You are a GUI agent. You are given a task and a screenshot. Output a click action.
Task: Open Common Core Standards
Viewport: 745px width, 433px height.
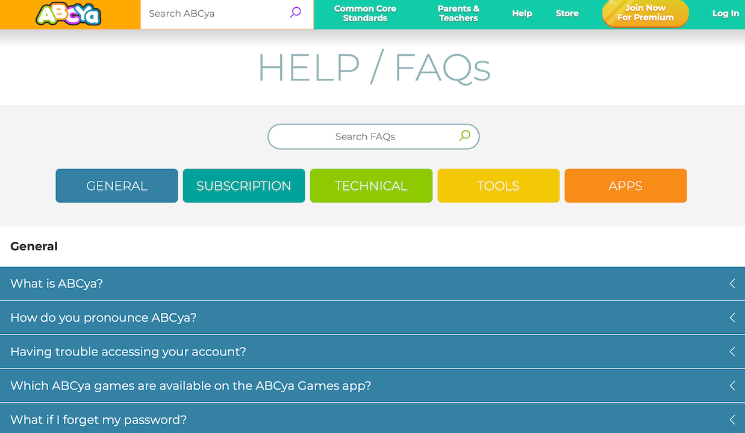point(365,13)
